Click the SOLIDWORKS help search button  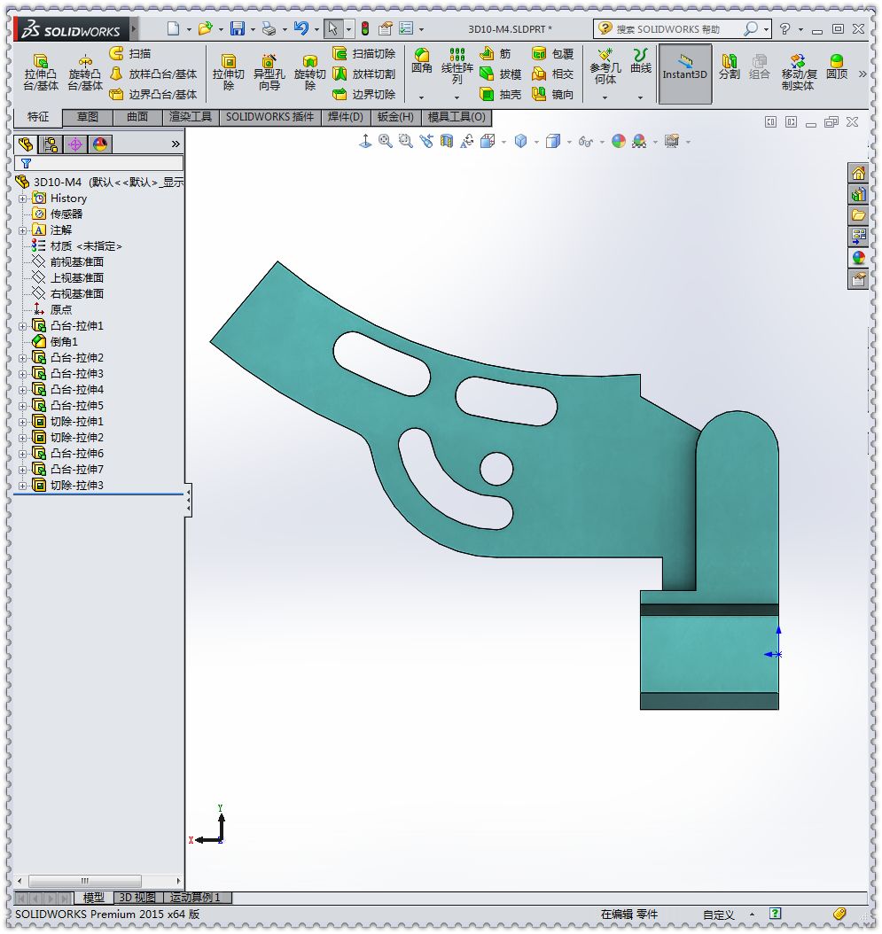tap(749, 28)
